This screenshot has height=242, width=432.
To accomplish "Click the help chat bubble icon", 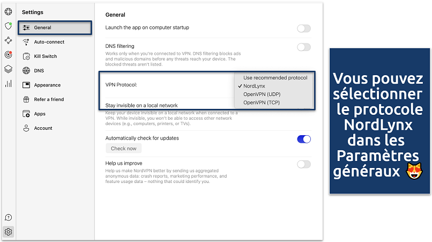I will pyautogui.click(x=8, y=217).
